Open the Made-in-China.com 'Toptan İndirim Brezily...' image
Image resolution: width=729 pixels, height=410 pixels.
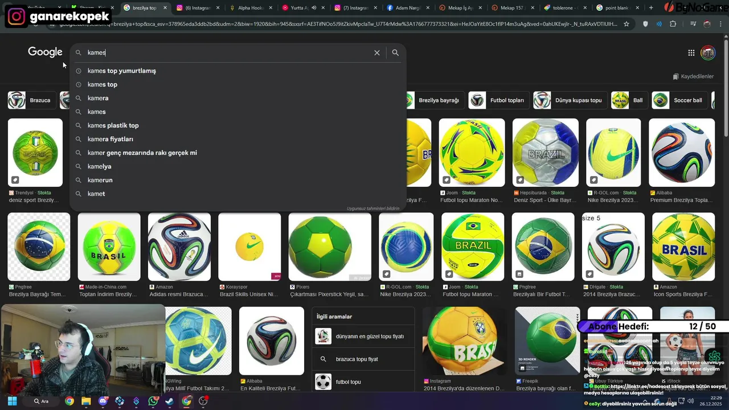point(109,247)
